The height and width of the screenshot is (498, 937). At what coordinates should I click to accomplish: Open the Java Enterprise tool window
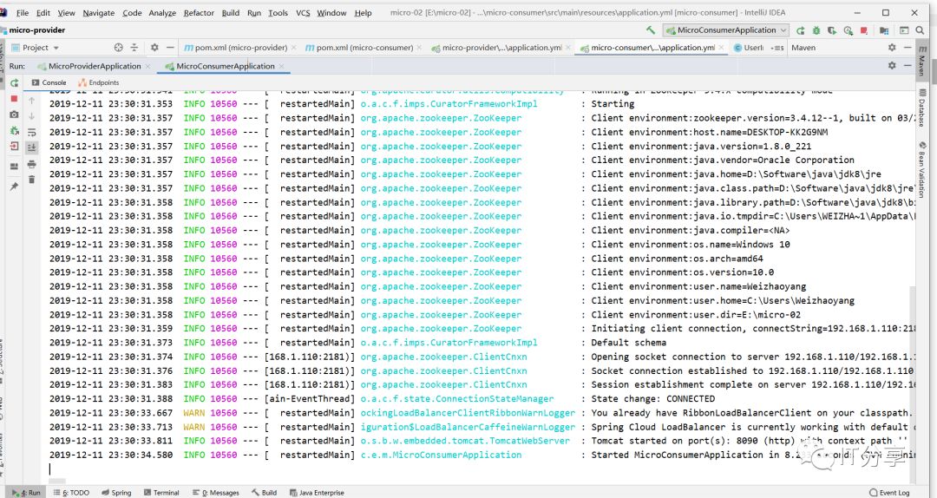pos(317,493)
